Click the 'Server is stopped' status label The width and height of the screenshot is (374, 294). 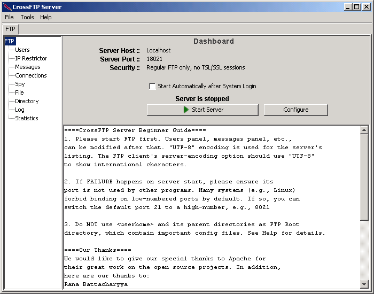coord(202,98)
